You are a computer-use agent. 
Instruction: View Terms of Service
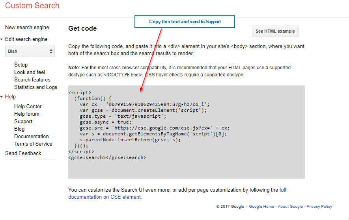pos(33,144)
